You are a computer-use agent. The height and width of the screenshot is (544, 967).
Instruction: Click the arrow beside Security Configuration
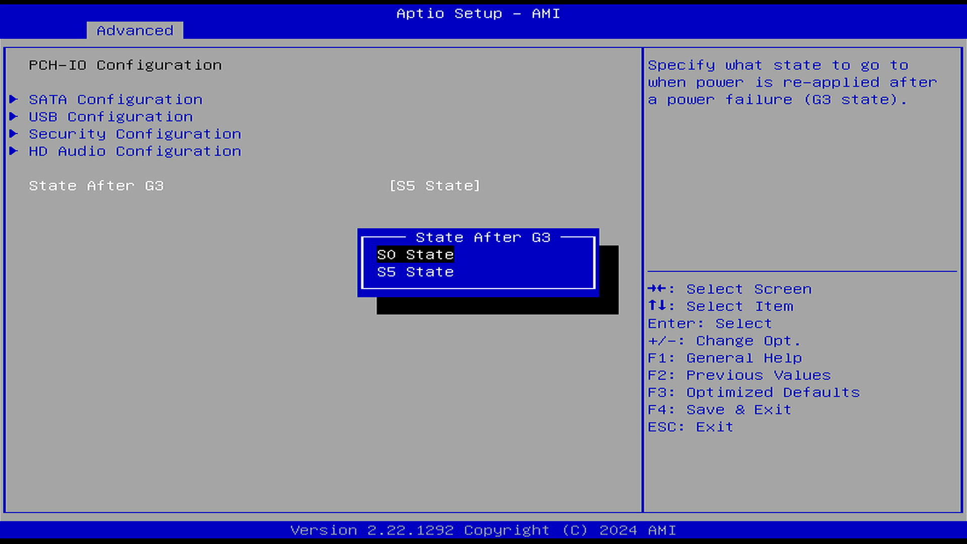(x=14, y=133)
